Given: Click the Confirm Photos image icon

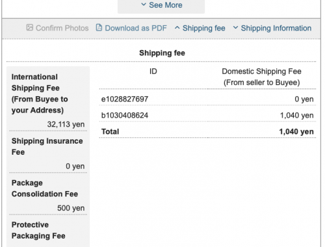Looking at the screenshot, I should pyautogui.click(x=30, y=27).
